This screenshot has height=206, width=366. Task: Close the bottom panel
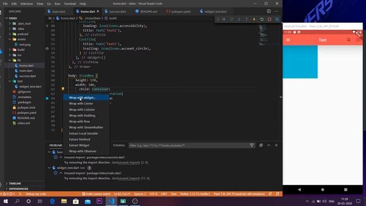click(x=276, y=145)
